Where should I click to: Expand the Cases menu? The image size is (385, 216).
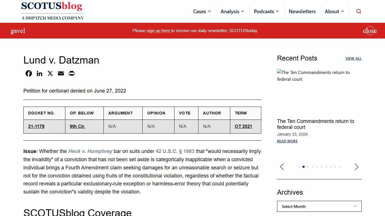[x=202, y=12]
